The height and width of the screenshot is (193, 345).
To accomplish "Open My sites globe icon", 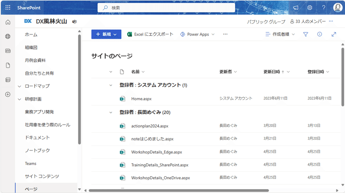I will click(8, 37).
